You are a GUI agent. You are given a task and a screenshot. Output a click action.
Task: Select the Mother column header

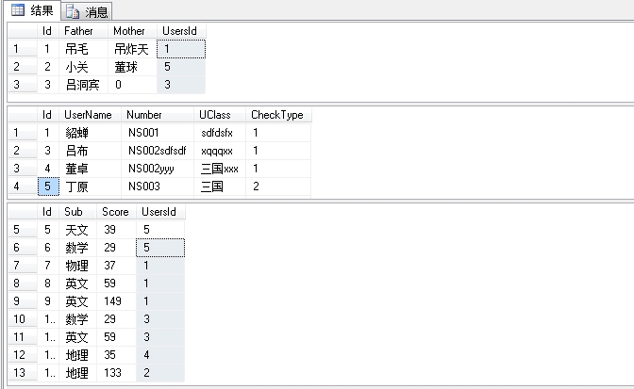pyautogui.click(x=132, y=31)
